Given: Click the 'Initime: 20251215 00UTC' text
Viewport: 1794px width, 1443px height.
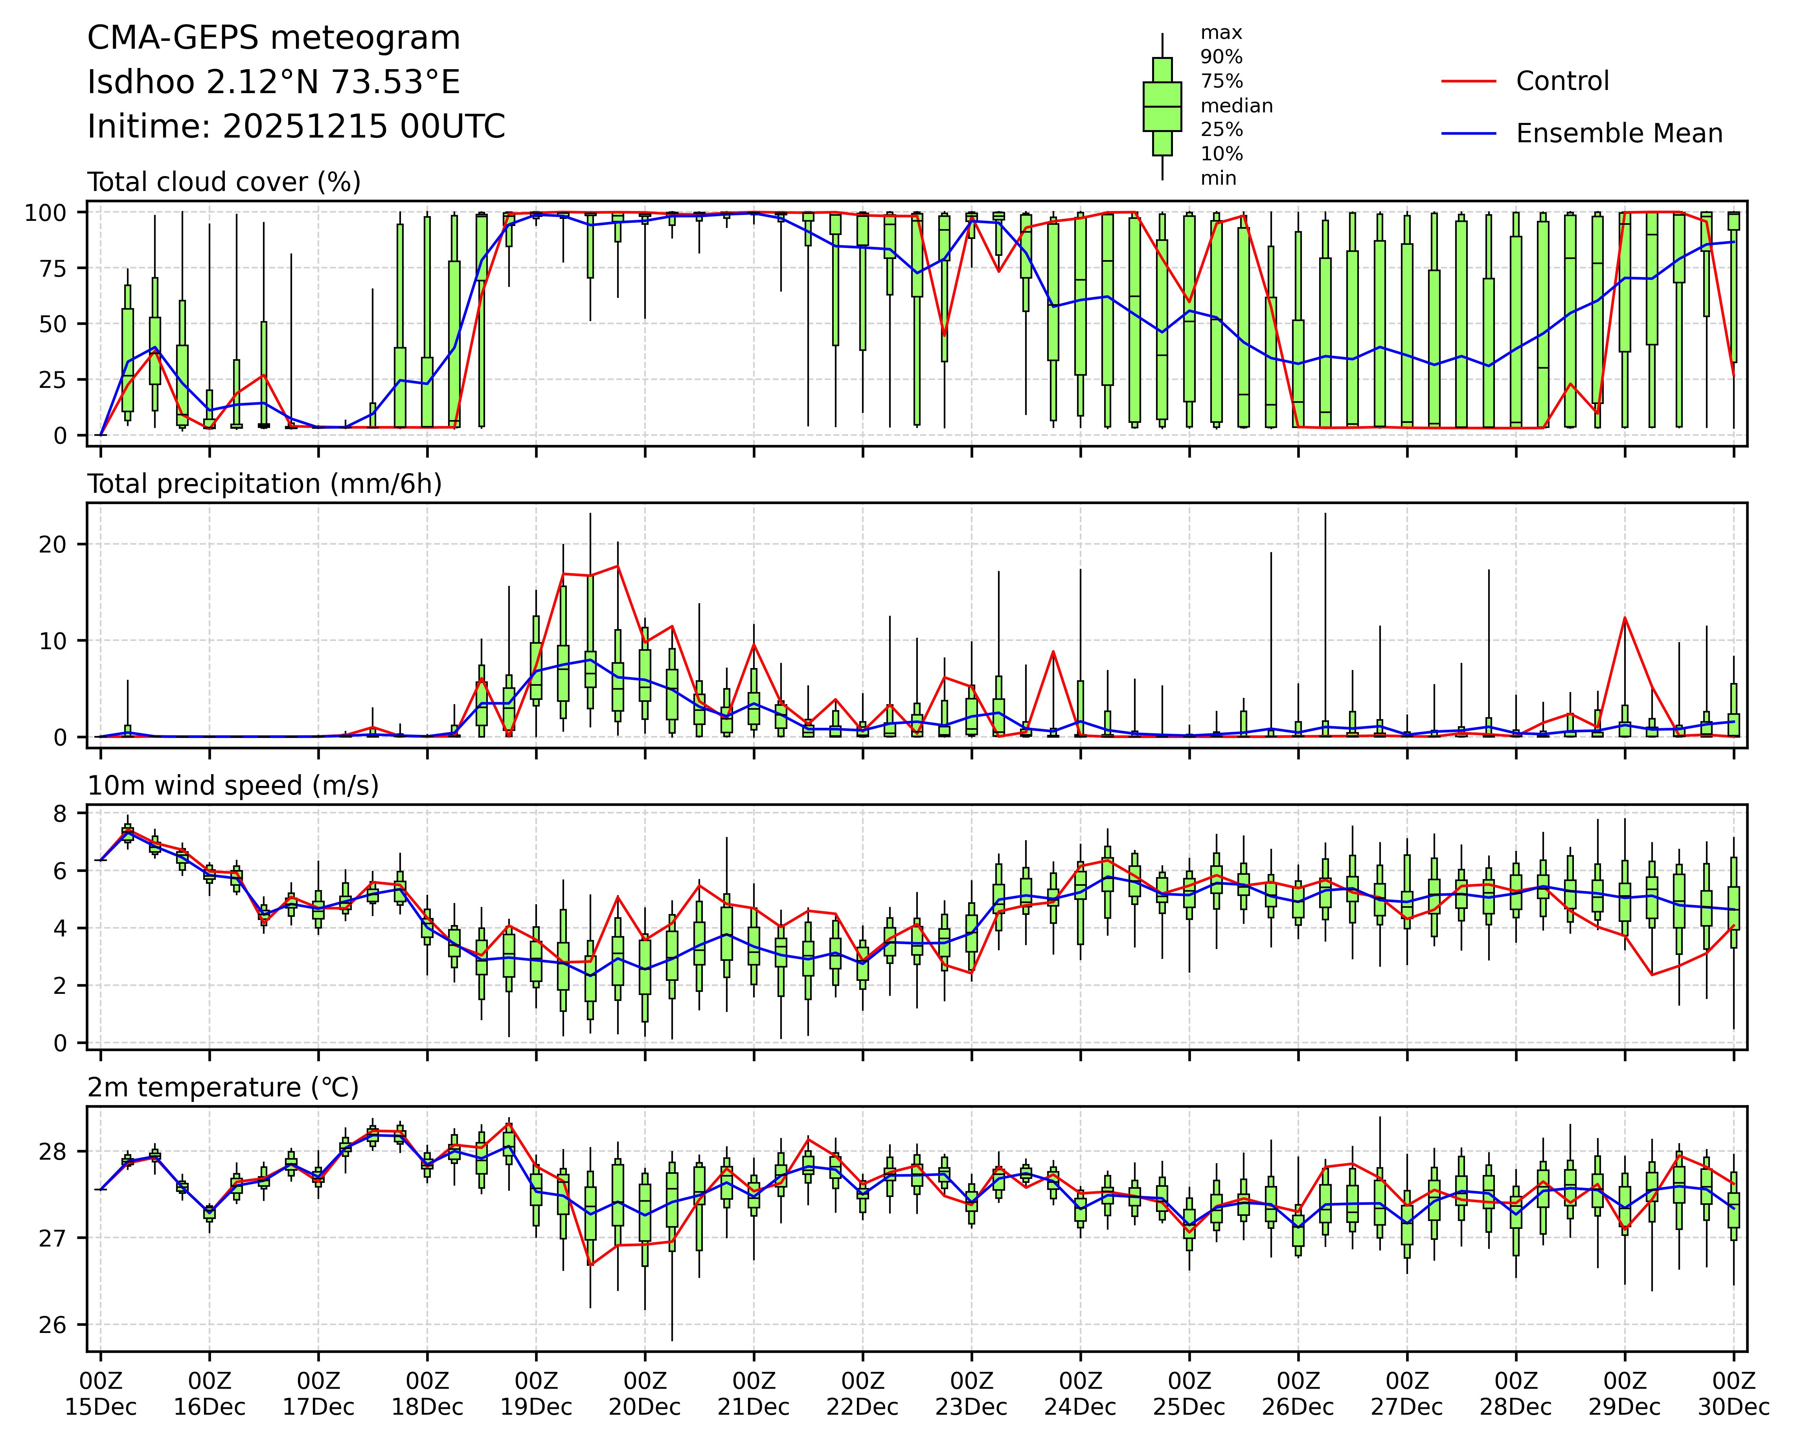Looking at the screenshot, I should [296, 127].
